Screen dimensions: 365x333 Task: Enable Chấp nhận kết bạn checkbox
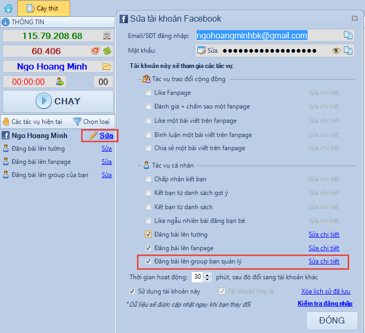(148, 179)
